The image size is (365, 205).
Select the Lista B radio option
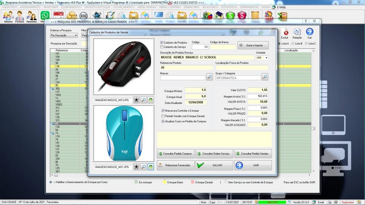coord(293,43)
